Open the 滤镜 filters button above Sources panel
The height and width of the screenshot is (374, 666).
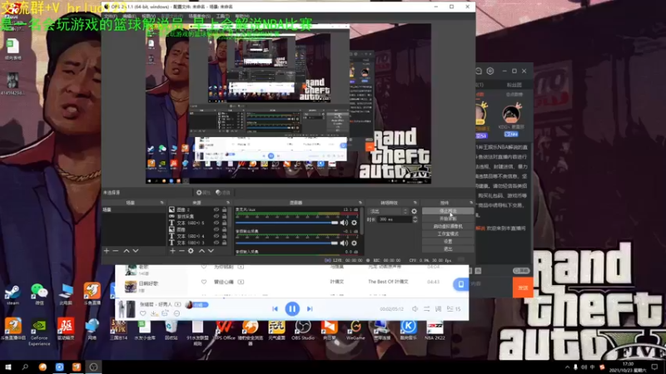[223, 193]
